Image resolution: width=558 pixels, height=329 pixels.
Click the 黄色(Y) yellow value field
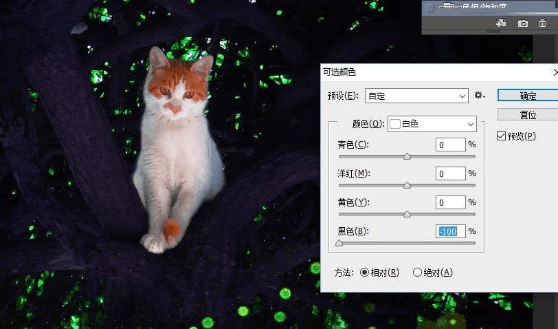(451, 202)
